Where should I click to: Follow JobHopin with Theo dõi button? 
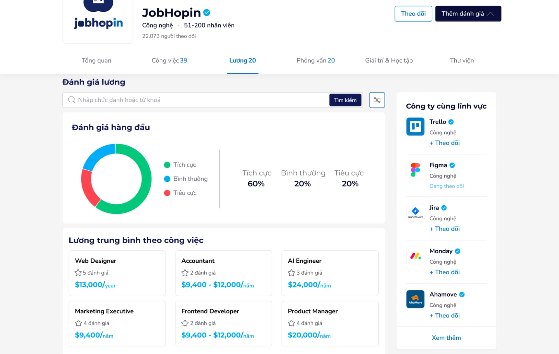click(x=413, y=14)
